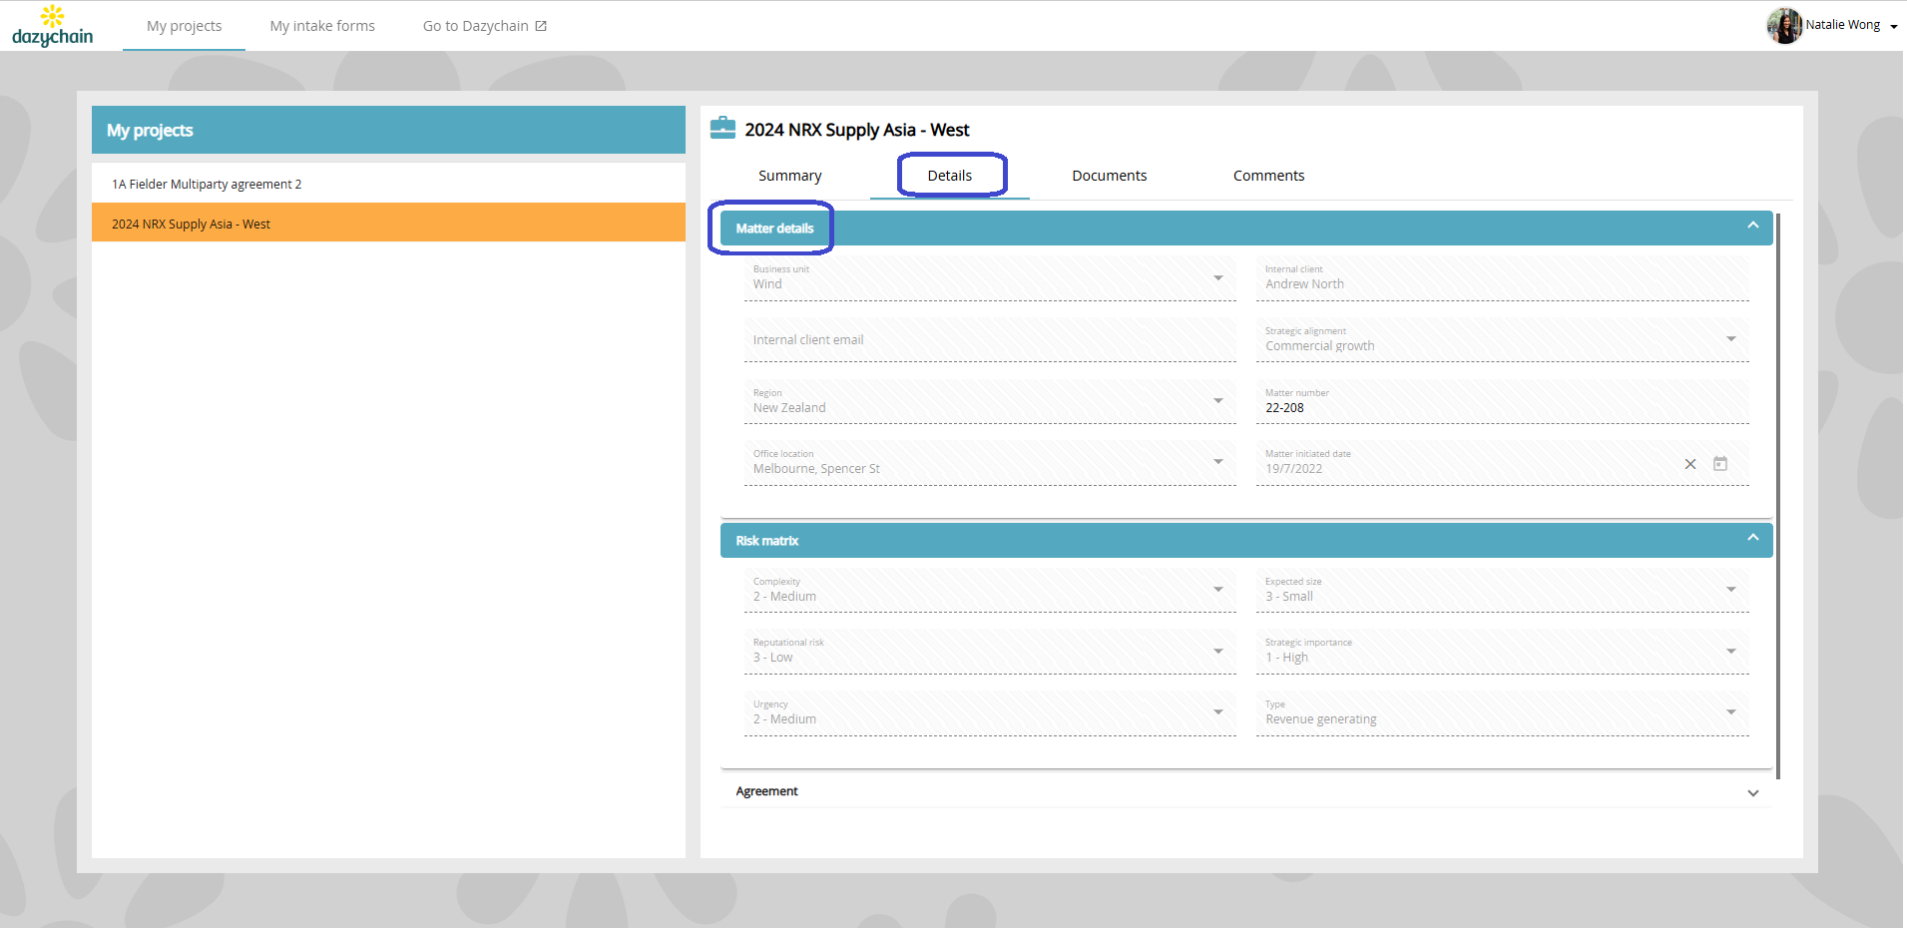Select project 2024 NRX Supply Asia - West

click(x=388, y=223)
